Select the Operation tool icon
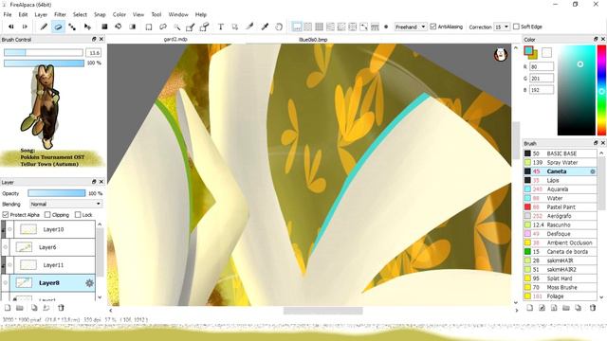The width and height of the screenshot is (607, 341). coord(235,27)
